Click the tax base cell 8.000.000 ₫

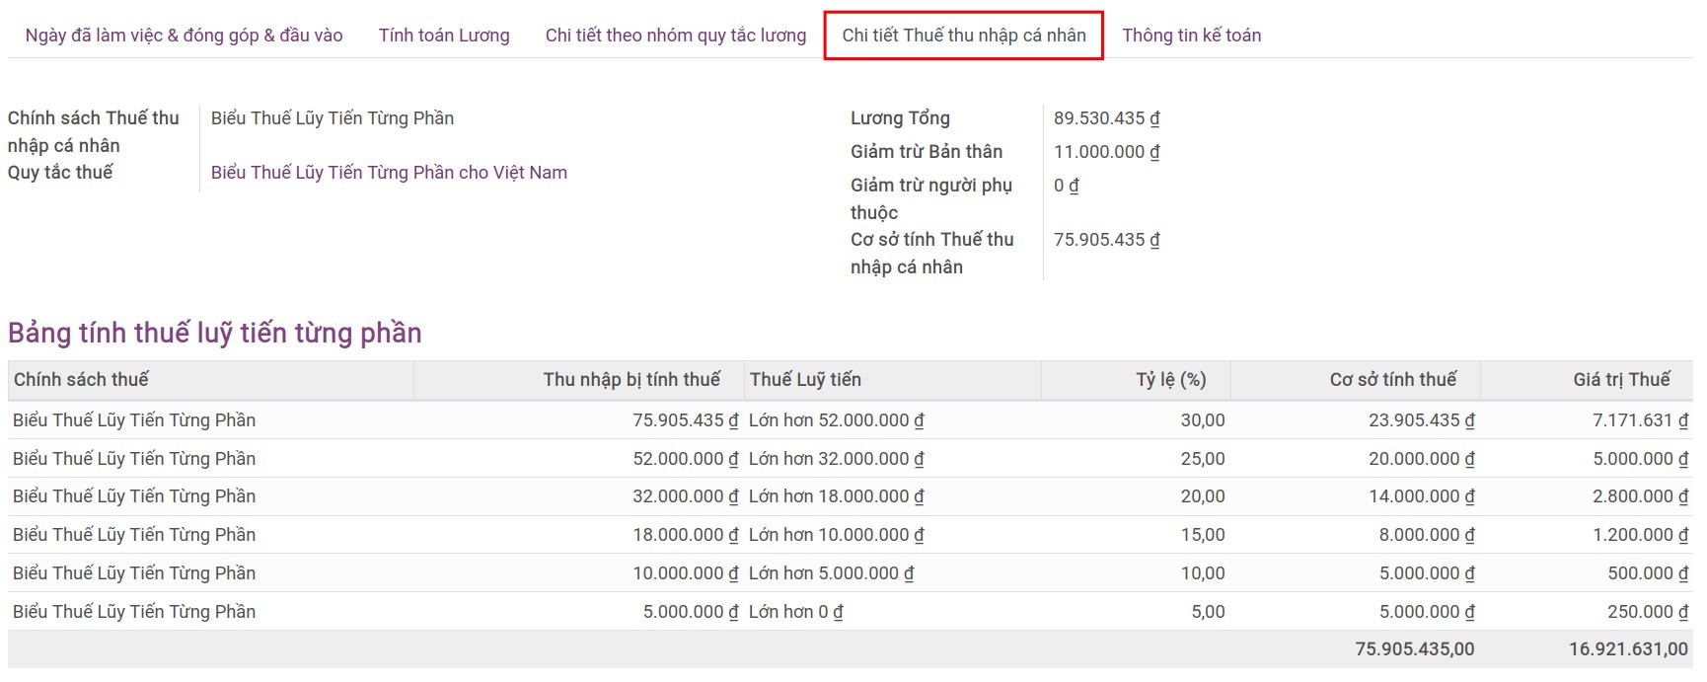(x=1427, y=535)
